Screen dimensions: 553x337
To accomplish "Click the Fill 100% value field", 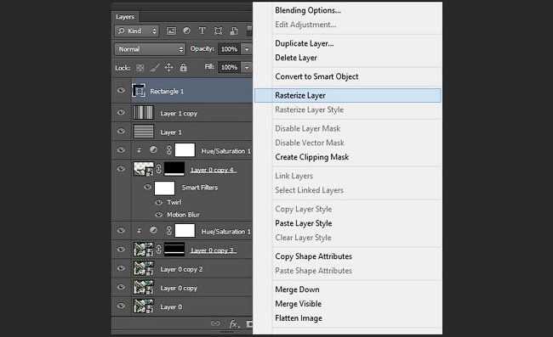I will coord(229,67).
